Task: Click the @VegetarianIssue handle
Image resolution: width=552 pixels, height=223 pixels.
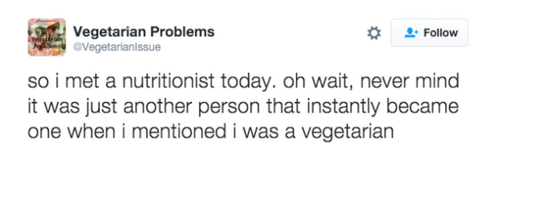Action: [117, 47]
